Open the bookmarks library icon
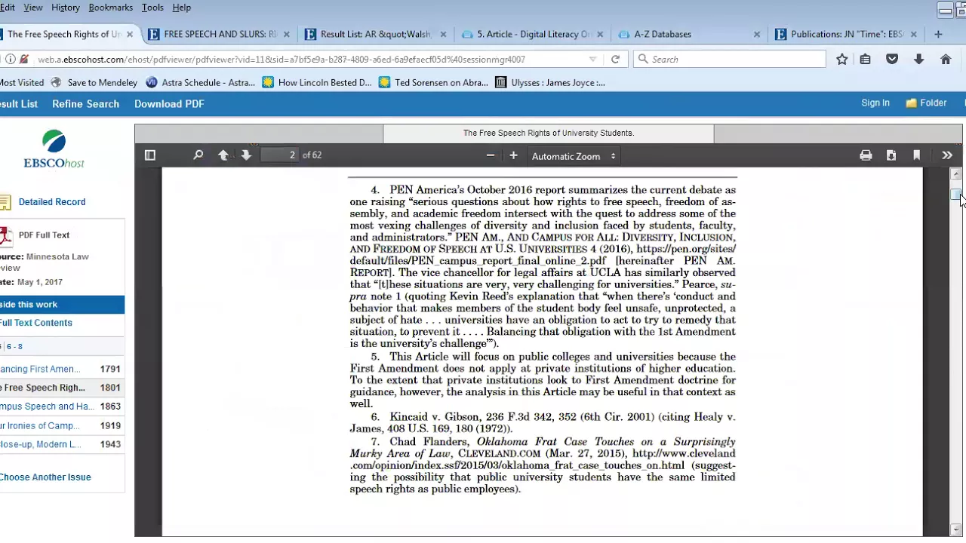 866,59
